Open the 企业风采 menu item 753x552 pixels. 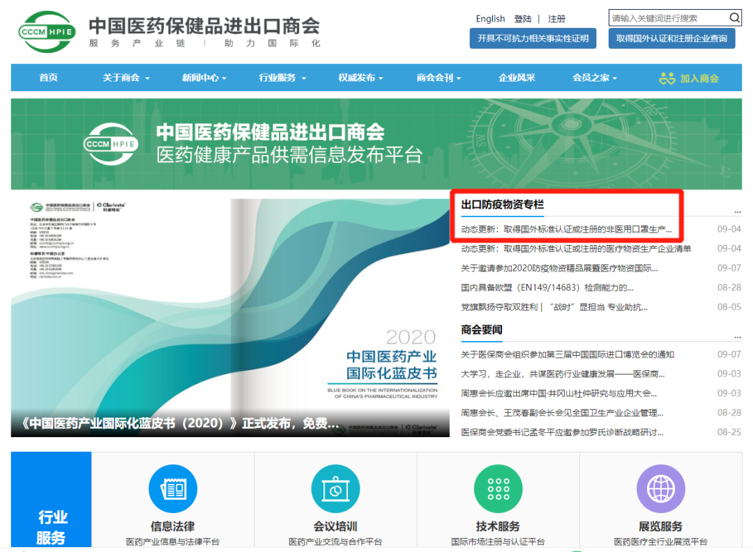(x=517, y=78)
